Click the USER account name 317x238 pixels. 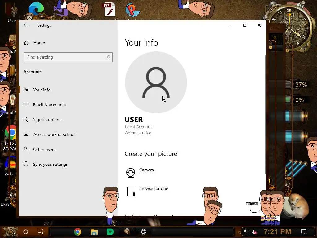pyautogui.click(x=134, y=120)
